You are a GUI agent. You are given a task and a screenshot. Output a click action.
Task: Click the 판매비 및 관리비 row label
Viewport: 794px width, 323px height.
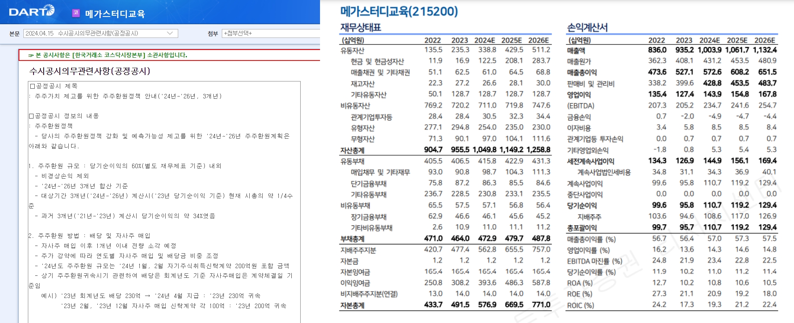coord(590,83)
